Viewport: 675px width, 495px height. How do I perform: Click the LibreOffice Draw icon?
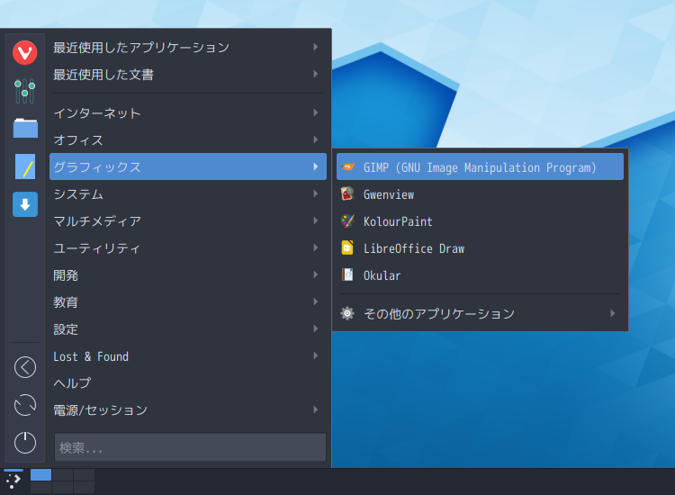pos(347,247)
